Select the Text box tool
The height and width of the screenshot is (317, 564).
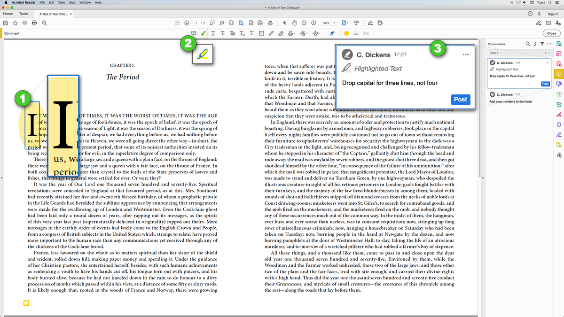(261, 33)
